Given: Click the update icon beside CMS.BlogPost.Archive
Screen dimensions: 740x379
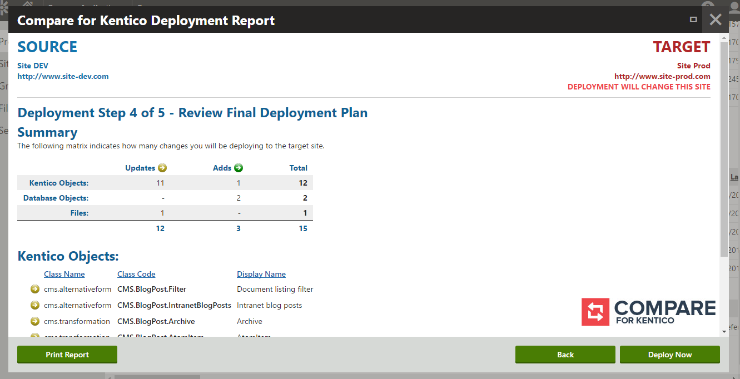Looking at the screenshot, I should 35,321.
